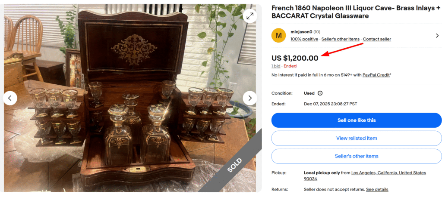Expand the product image to full view
442x197 pixels.
[x=250, y=17]
